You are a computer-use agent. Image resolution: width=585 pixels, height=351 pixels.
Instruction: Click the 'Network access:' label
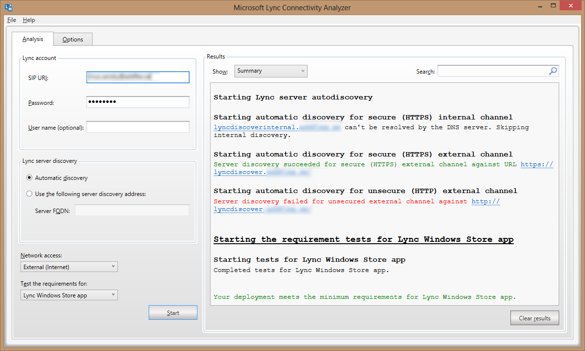(41, 255)
